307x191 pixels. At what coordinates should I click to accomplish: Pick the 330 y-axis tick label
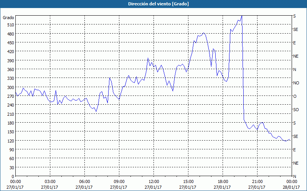tap(11, 78)
